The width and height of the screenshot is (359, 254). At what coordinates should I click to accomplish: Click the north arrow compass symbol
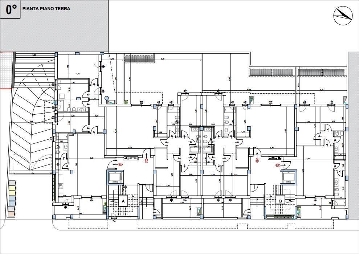coord(343,15)
